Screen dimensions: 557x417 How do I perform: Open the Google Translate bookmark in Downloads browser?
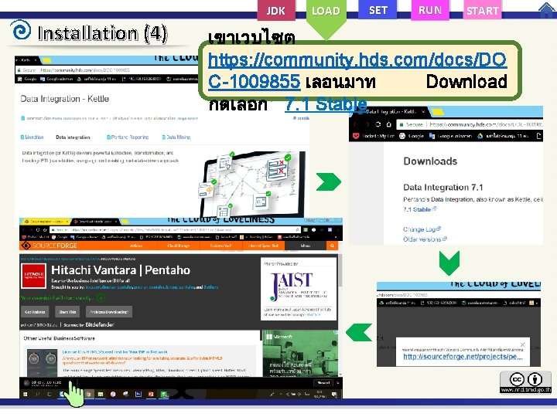[451, 136]
